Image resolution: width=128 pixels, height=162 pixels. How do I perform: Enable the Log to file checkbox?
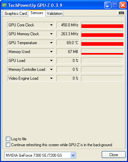(x=8, y=139)
